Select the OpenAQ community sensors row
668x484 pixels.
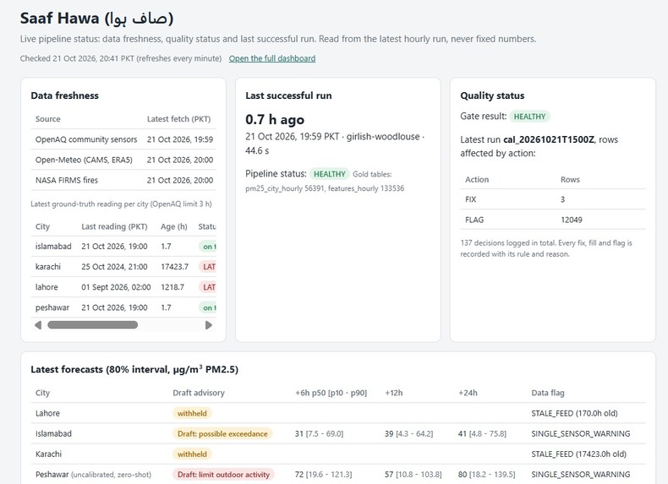pyautogui.click(x=123, y=139)
